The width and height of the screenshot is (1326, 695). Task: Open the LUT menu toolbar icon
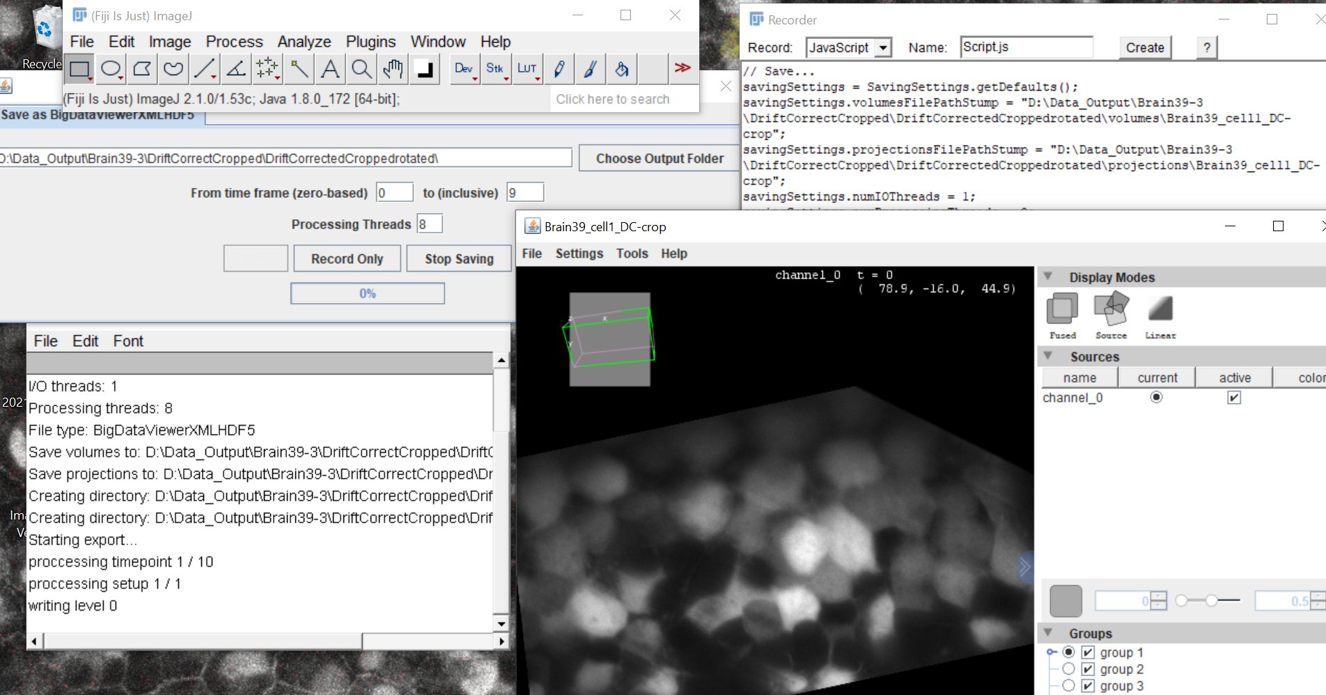(x=527, y=68)
